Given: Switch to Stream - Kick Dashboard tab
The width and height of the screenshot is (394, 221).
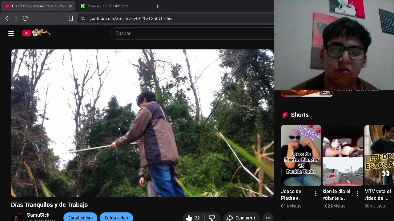Looking at the screenshot, I should (114, 6).
